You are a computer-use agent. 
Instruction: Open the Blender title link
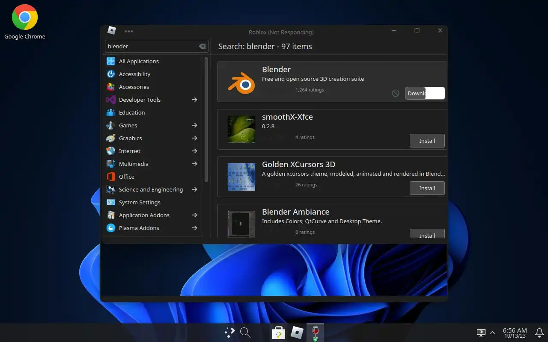click(x=276, y=69)
